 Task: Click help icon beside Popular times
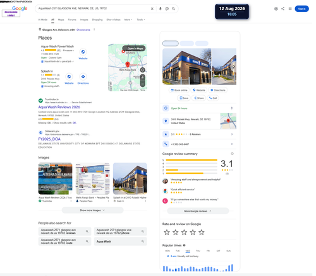(184, 245)
